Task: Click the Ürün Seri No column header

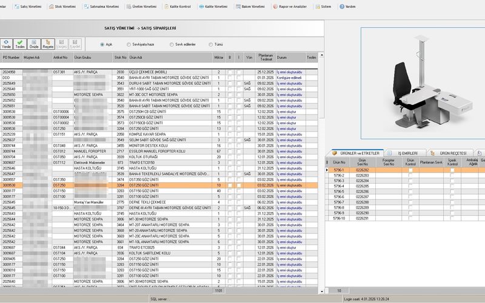Action: point(362,162)
